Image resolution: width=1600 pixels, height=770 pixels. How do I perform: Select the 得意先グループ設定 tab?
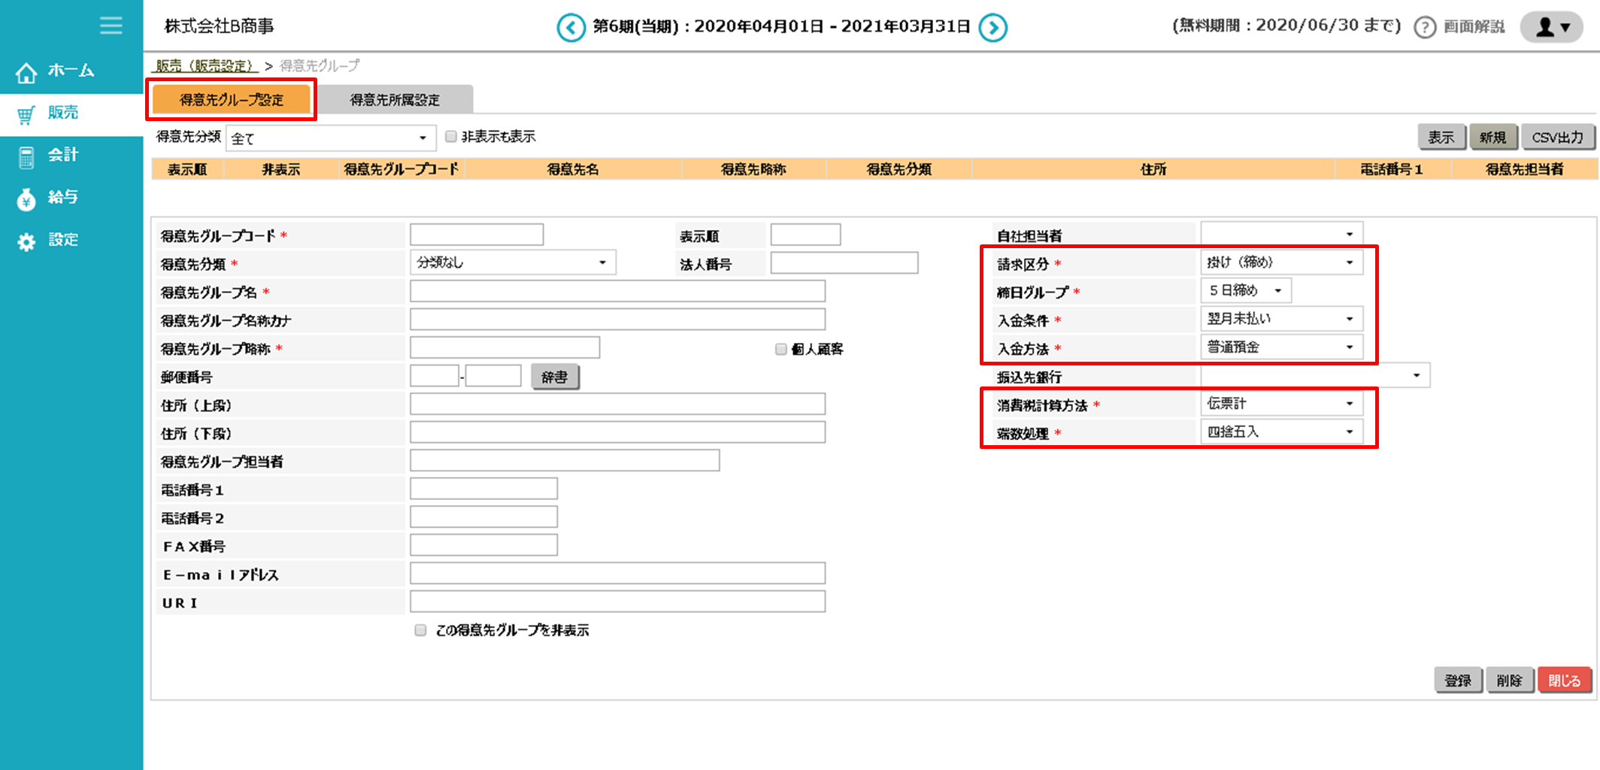pos(232,99)
